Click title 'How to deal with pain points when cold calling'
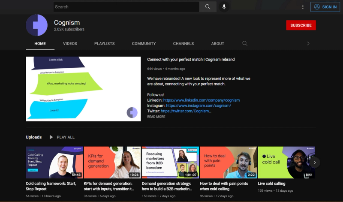 pos(224,186)
